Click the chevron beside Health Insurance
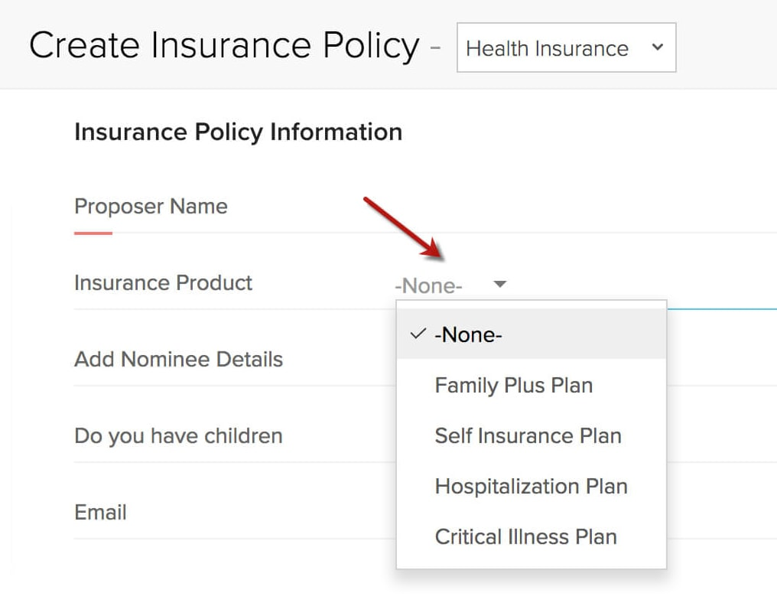Viewport: 777px width, 616px height. point(655,47)
